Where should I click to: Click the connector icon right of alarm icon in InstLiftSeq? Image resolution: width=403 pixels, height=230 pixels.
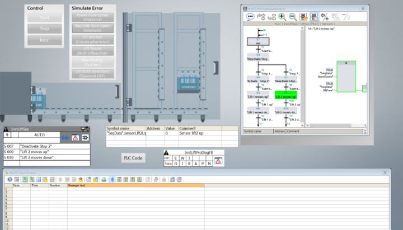[x=85, y=138]
